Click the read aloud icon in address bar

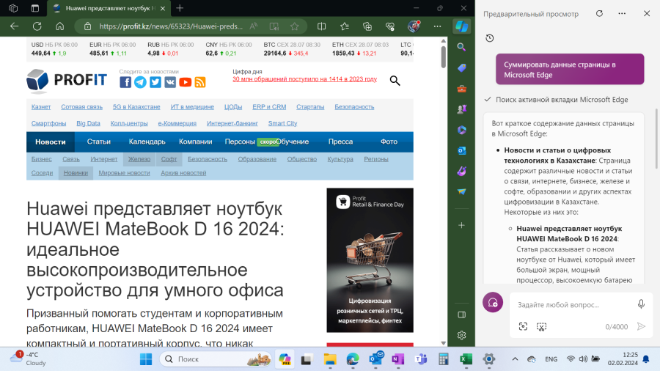point(254,26)
